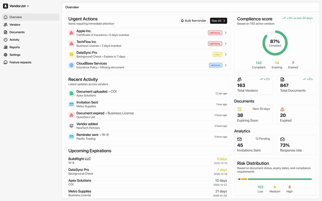Click the Bulk Reminder button
This screenshot has height=201, width=322.
[x=193, y=21]
